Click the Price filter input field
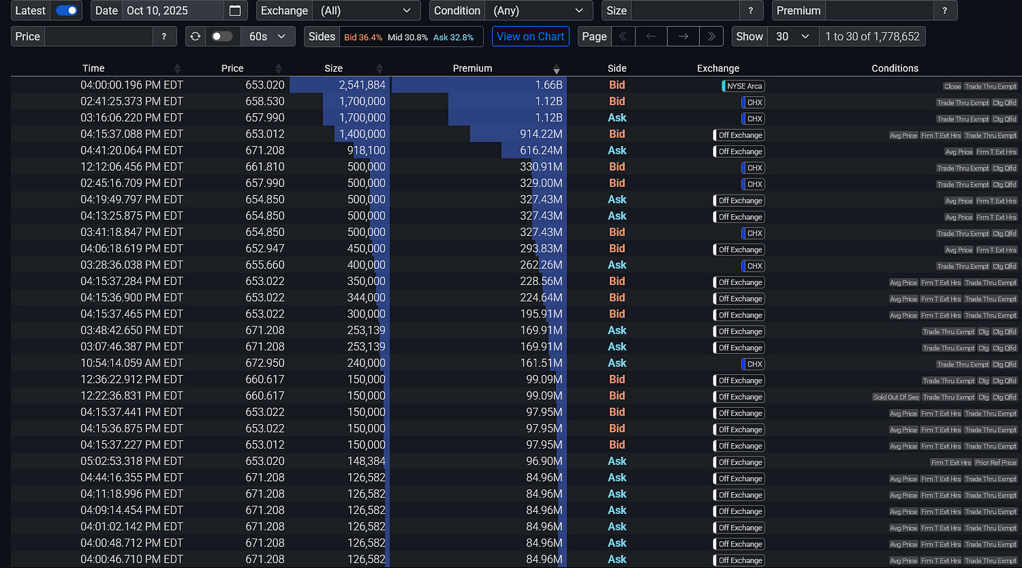This screenshot has width=1022, height=568. (x=99, y=37)
